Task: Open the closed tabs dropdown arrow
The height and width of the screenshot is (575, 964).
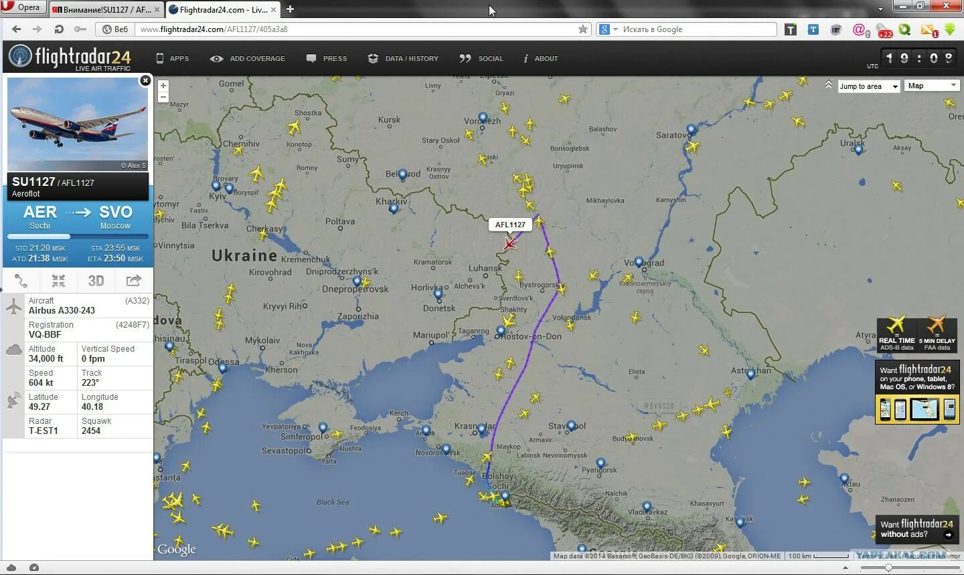Action: [x=880, y=9]
